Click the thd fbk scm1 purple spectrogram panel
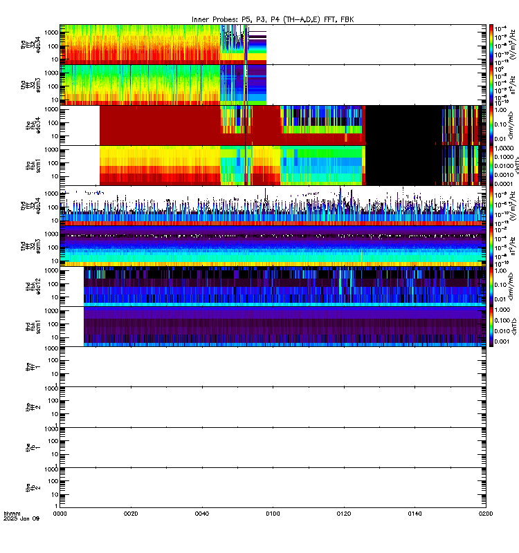This screenshot has height=553, width=519. (284, 326)
